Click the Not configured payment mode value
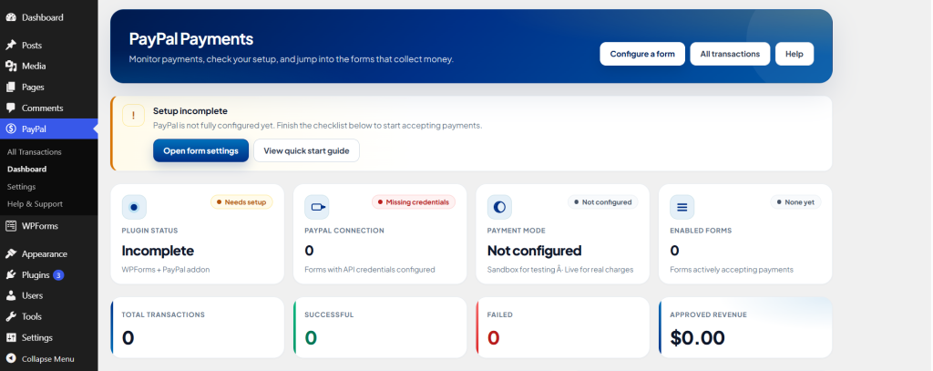 pyautogui.click(x=534, y=251)
